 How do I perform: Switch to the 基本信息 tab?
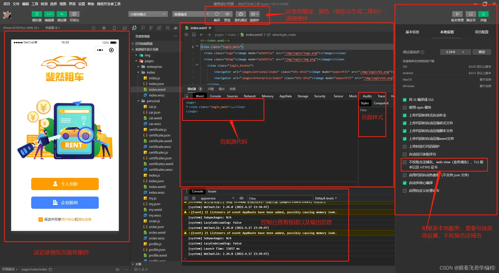pos(412,32)
